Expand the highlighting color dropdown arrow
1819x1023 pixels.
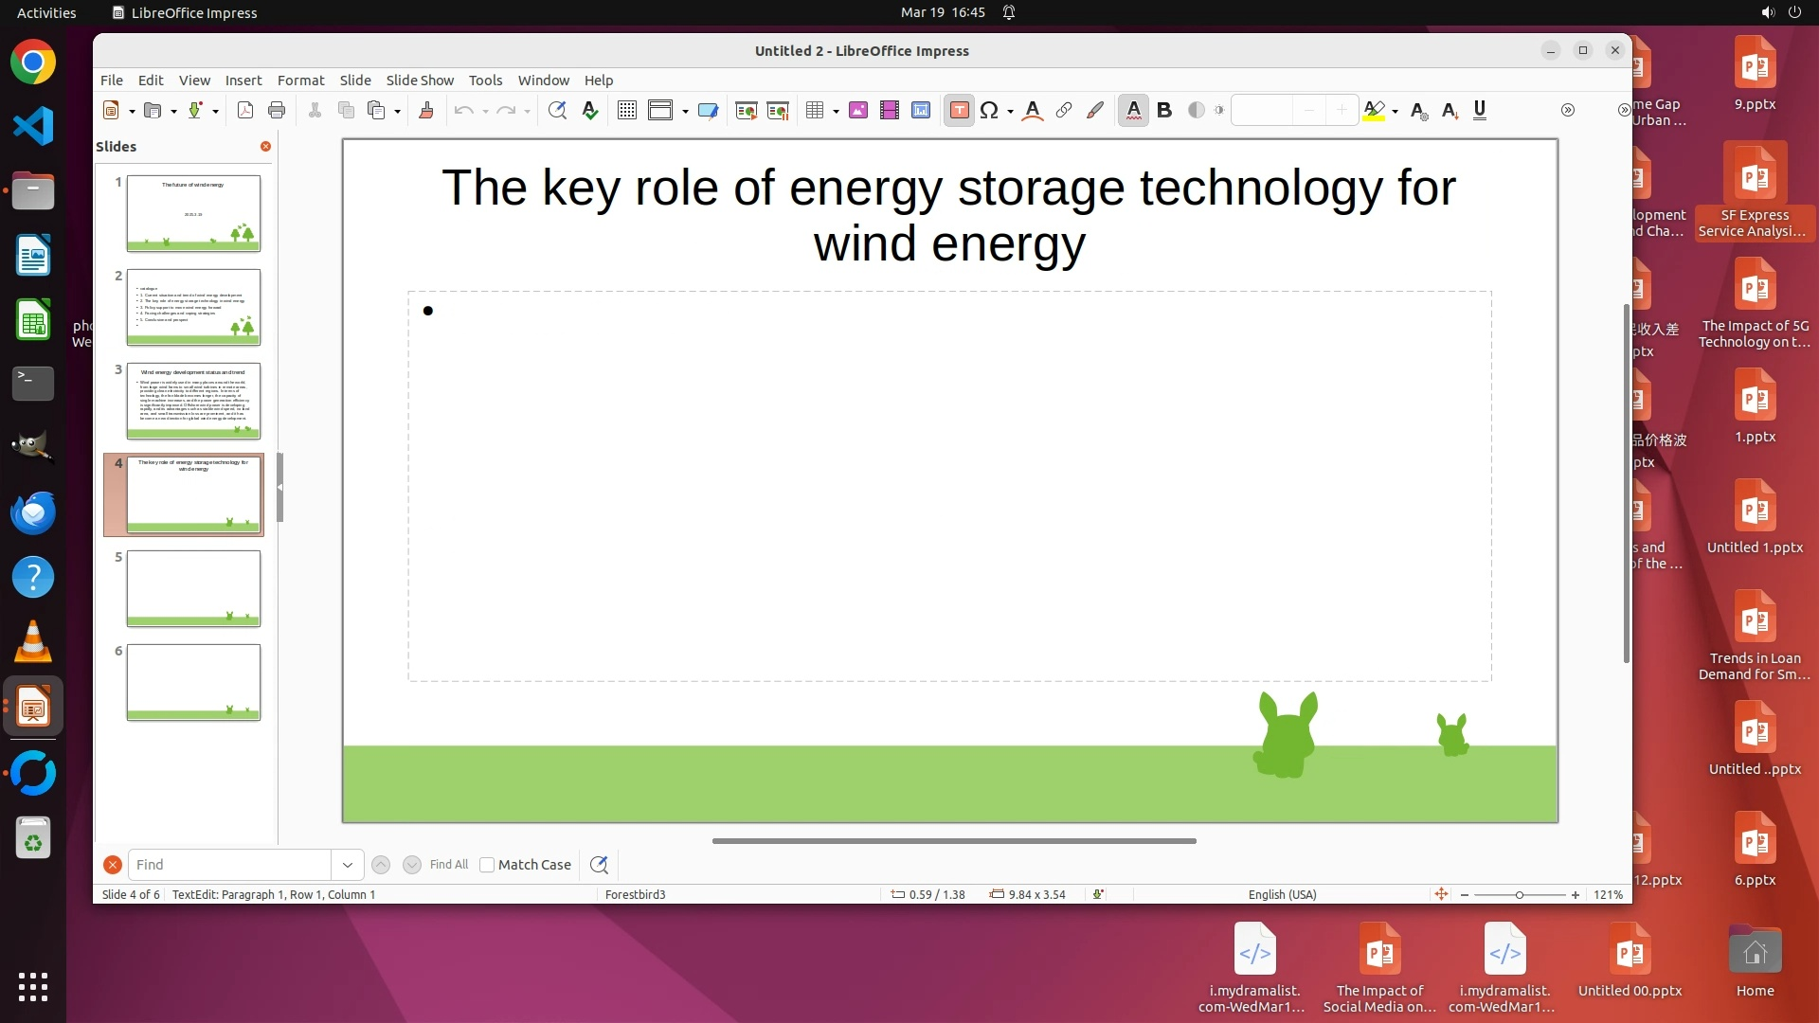click(x=1396, y=112)
